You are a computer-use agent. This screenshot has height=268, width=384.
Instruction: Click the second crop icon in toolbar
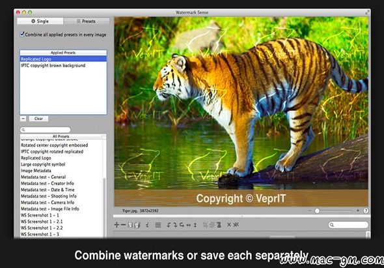(x=212, y=225)
